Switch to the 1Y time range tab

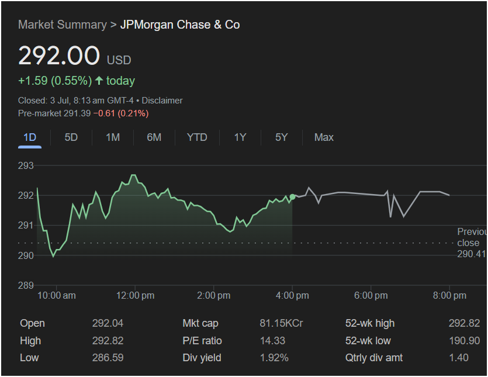tap(240, 137)
